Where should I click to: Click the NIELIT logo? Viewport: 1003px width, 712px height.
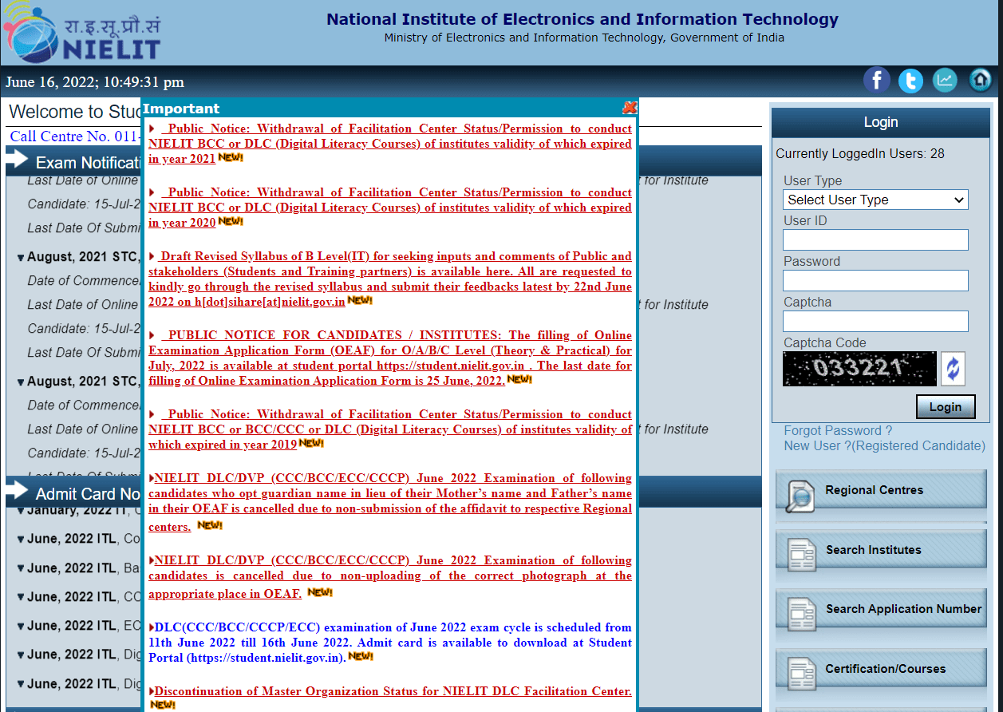tap(82, 34)
